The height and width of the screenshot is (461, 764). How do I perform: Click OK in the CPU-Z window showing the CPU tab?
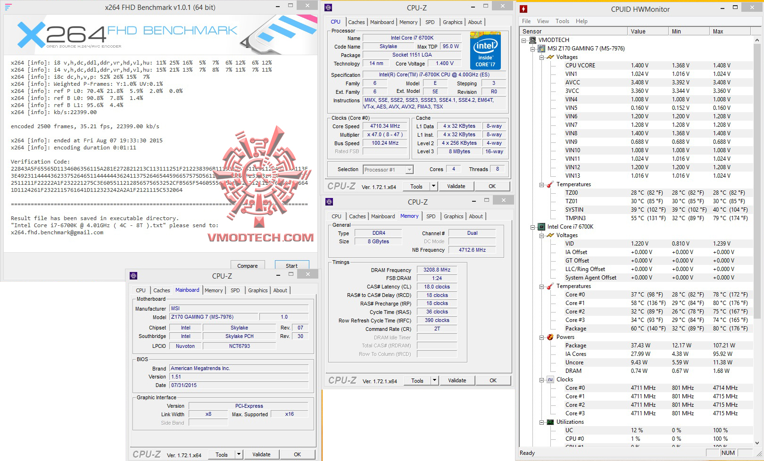pos(492,186)
